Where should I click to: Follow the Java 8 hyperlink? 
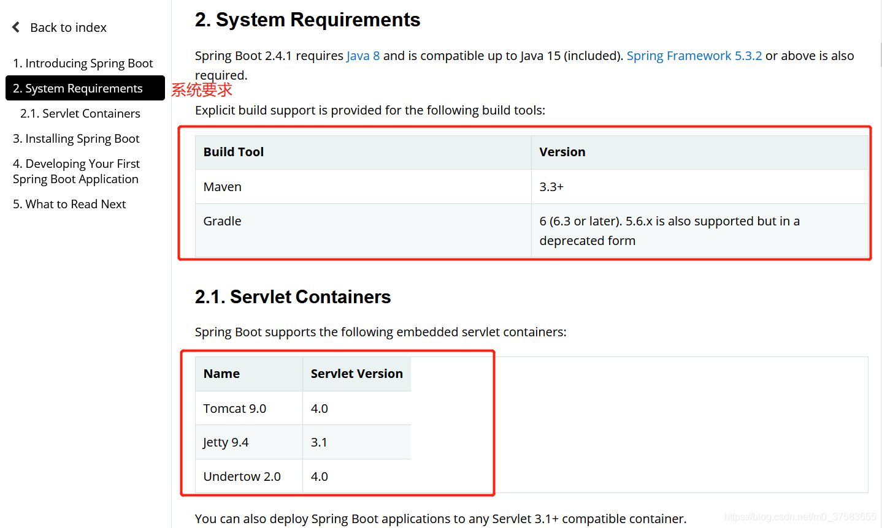coord(363,56)
